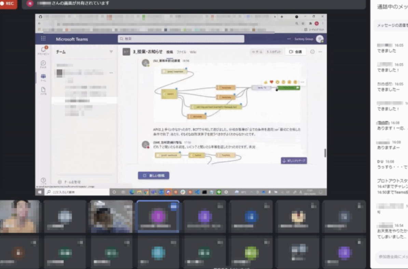The height and width of the screenshot is (269, 408).
Task: Click the thumbs-up reaction emoji
Action: pos(266,82)
